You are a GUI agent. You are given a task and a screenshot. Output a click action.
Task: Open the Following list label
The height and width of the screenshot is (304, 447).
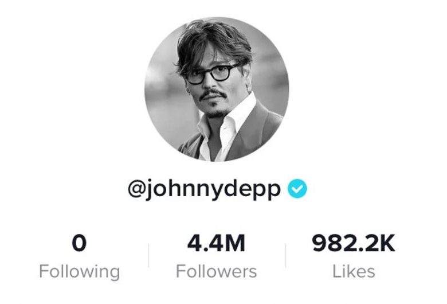coord(79,272)
